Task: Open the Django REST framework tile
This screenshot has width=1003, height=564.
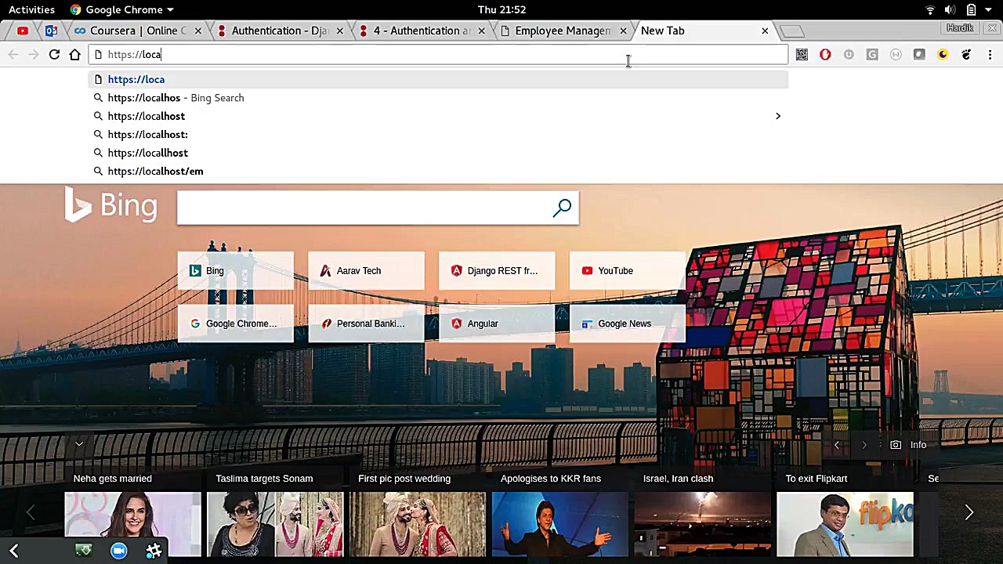Action: coord(497,271)
